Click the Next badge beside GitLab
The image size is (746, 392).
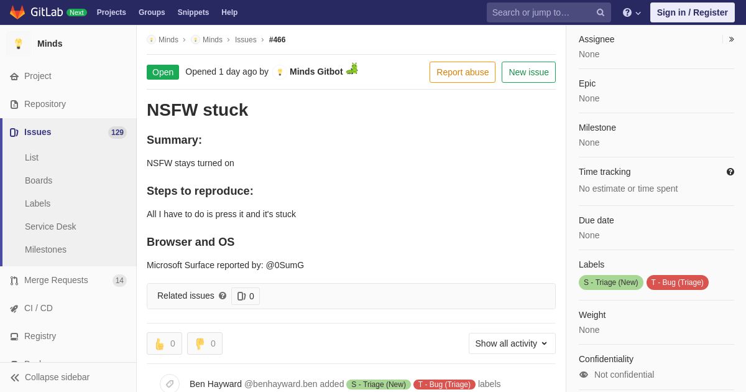pos(76,12)
